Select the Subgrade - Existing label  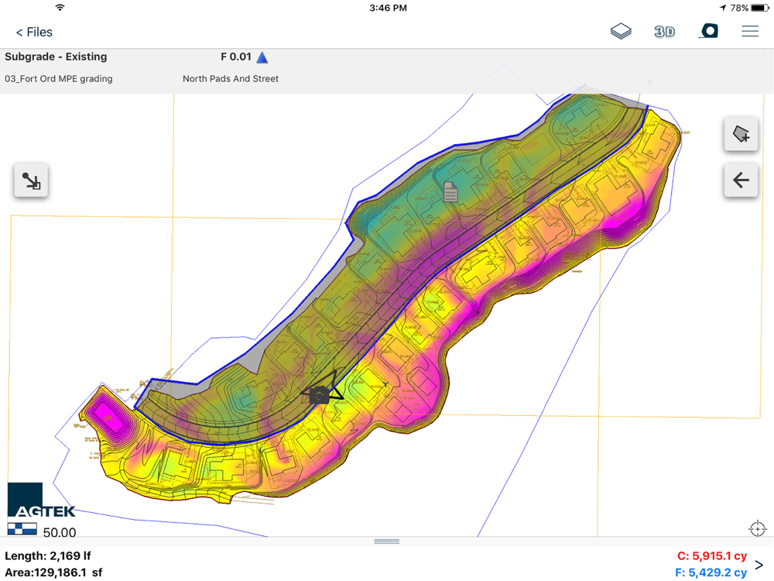56,57
